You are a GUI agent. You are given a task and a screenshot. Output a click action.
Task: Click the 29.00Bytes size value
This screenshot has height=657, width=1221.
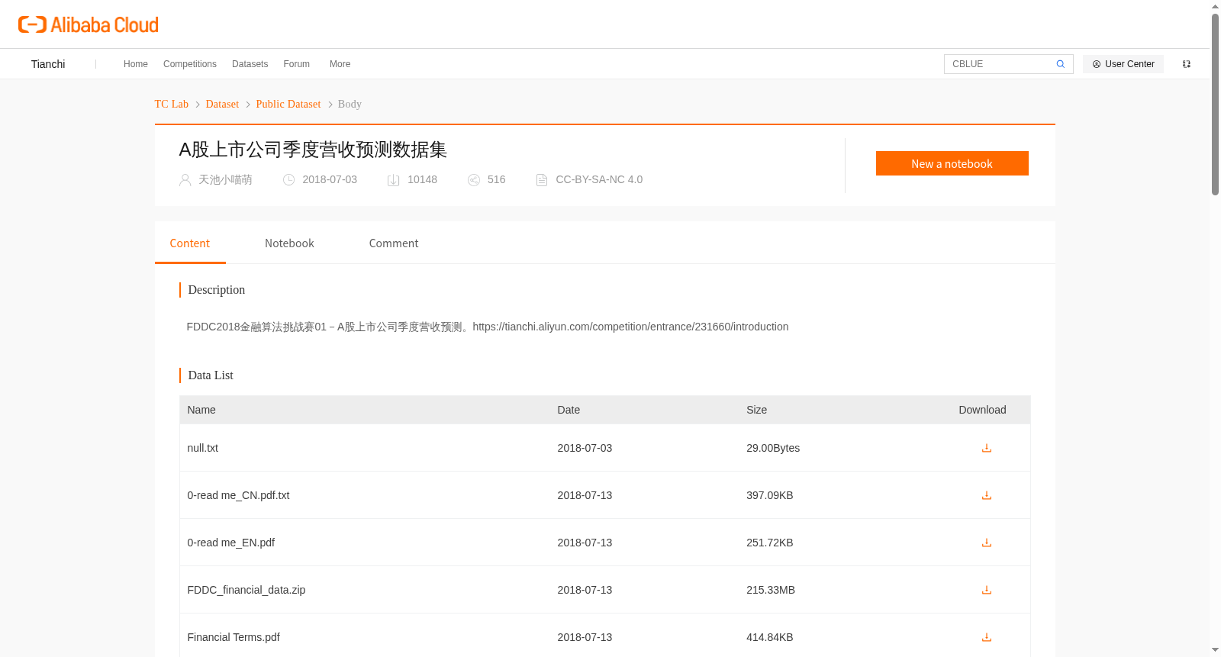(773, 448)
